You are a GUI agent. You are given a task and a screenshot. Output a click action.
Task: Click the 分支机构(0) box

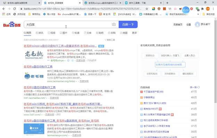coord(152,74)
